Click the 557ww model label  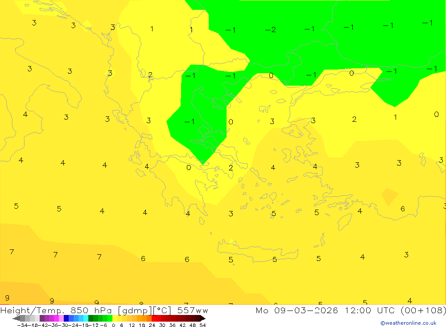pyautogui.click(x=193, y=310)
